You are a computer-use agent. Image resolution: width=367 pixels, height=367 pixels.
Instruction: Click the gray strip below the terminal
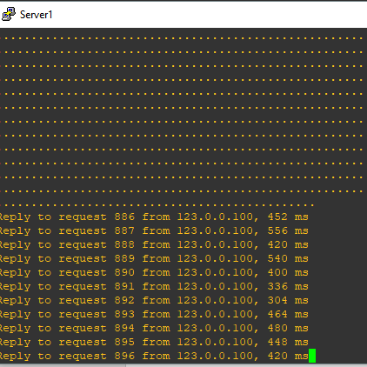pos(183,365)
